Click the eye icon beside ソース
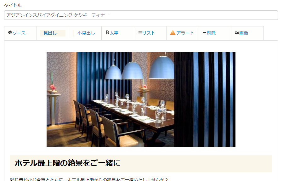Viewport: 283px width, 181px height. (10, 32)
